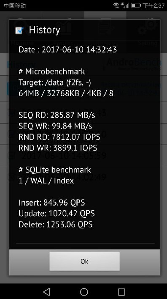Screen dimensions: 167x299
Task: Tap the Update 1020.42 QPS result
Action: coord(57,214)
